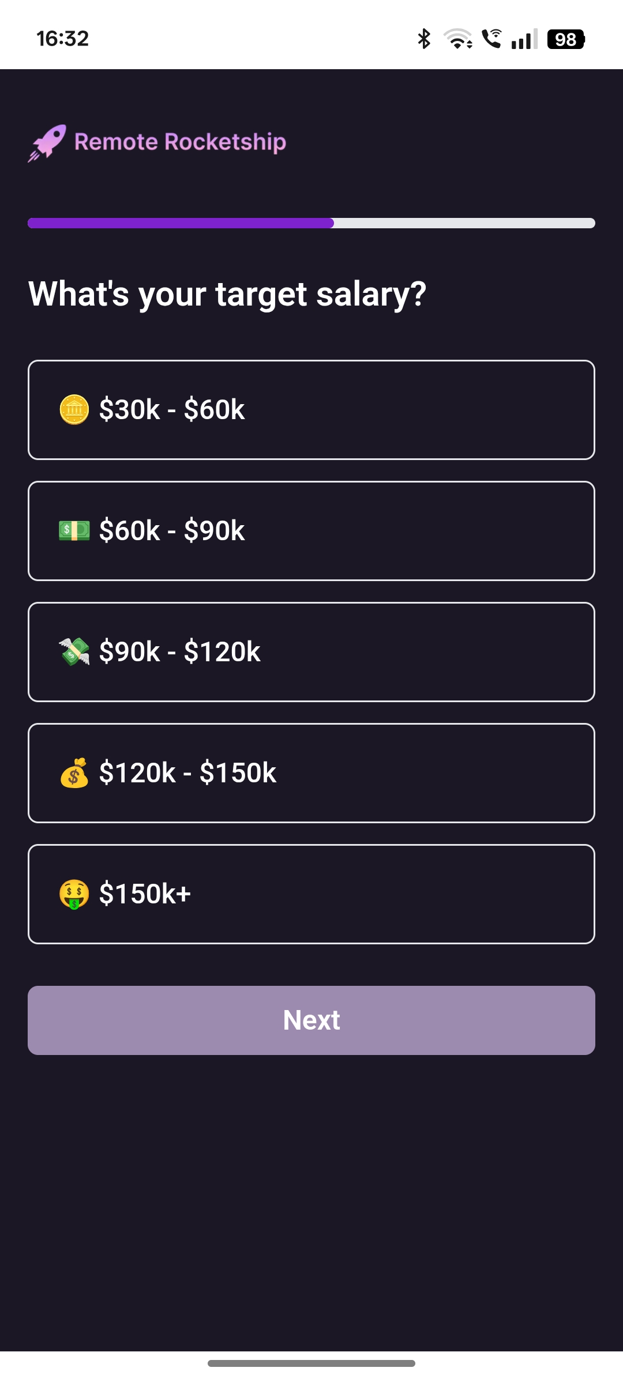Tap the dollar banknote emoji icon
This screenshot has width=623, height=1379.
click(x=74, y=530)
